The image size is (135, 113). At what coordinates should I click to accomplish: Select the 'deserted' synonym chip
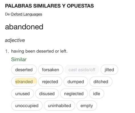click(x=24, y=70)
